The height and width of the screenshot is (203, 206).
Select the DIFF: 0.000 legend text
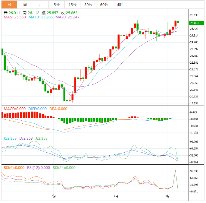(37, 109)
